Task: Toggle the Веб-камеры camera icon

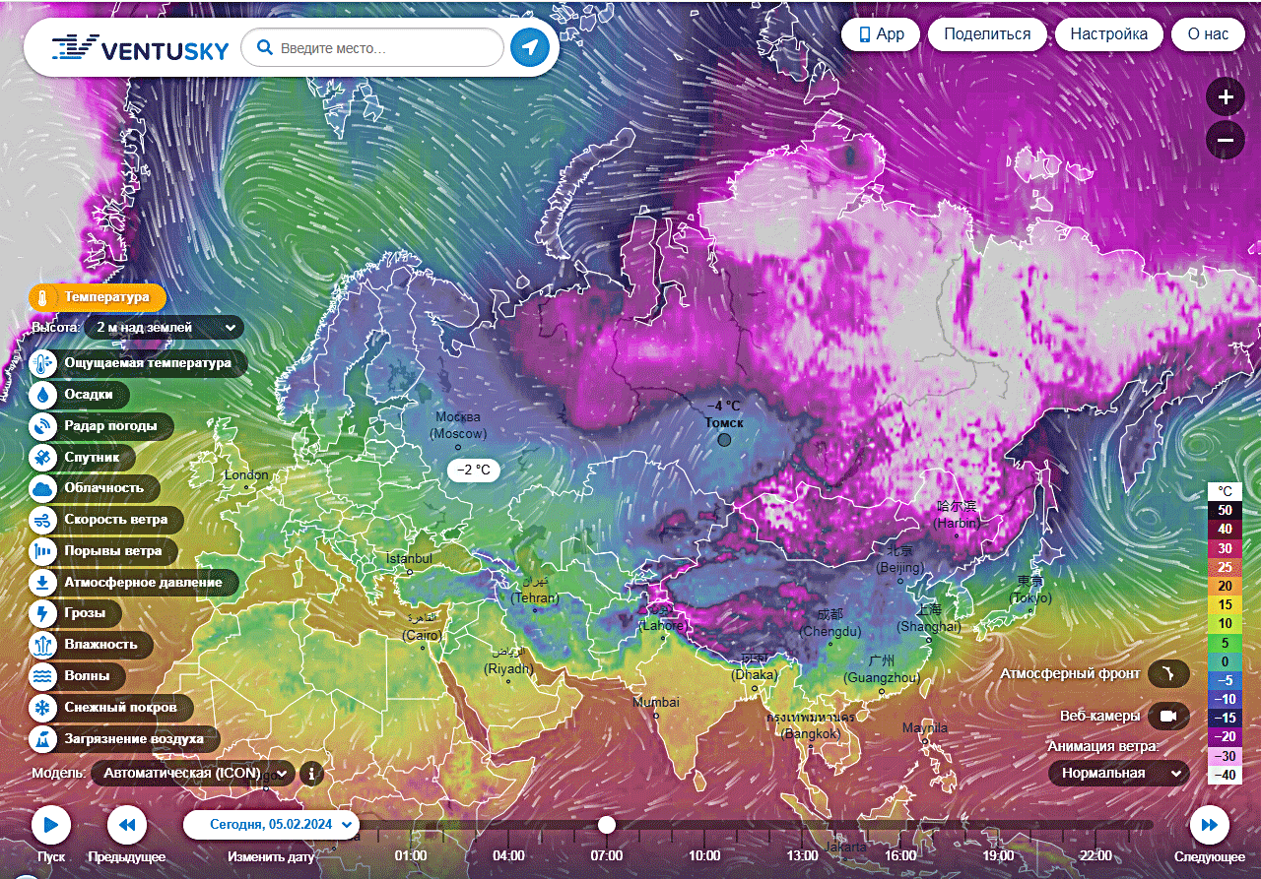Action: [x=1169, y=716]
